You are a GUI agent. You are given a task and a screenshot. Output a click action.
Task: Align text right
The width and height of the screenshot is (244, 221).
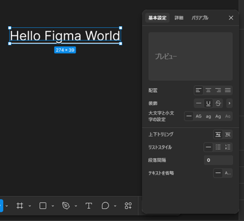(218, 90)
